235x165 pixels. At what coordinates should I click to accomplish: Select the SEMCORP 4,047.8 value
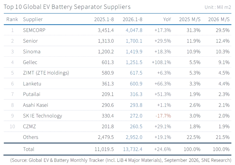[x=134, y=30]
